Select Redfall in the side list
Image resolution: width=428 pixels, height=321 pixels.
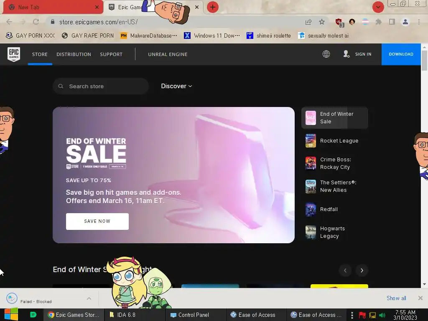coord(335,209)
